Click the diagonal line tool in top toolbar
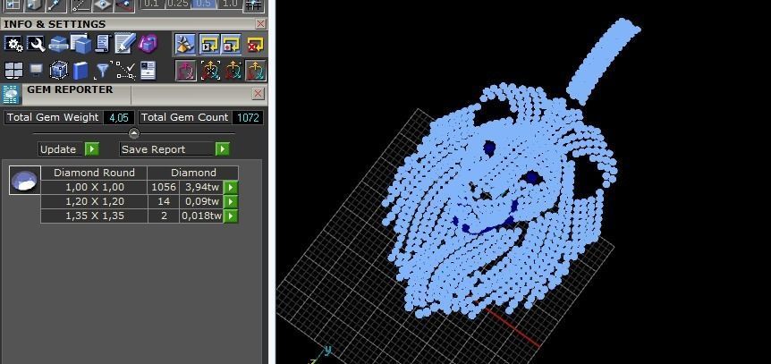771x364 pixels. 55,5
